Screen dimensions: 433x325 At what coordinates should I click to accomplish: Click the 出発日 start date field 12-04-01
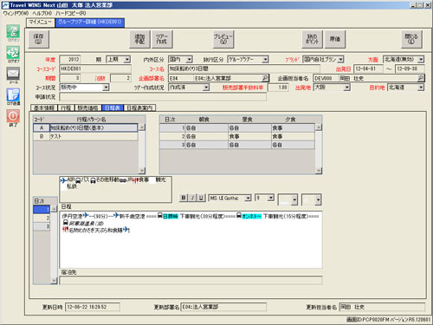pos(368,68)
